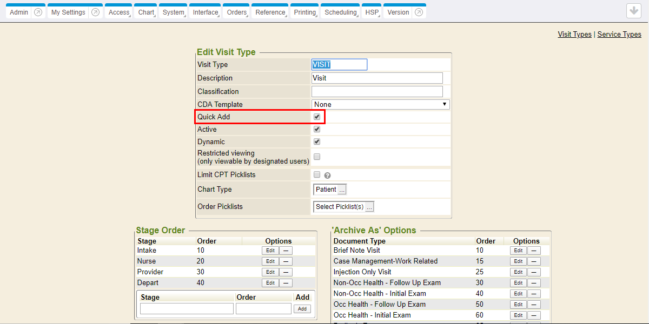Uncheck the Quick Add checkbox
Viewport: 649px width, 324px height.
317,117
